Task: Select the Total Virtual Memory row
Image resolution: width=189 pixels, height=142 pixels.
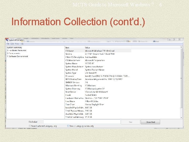Action: (98, 117)
